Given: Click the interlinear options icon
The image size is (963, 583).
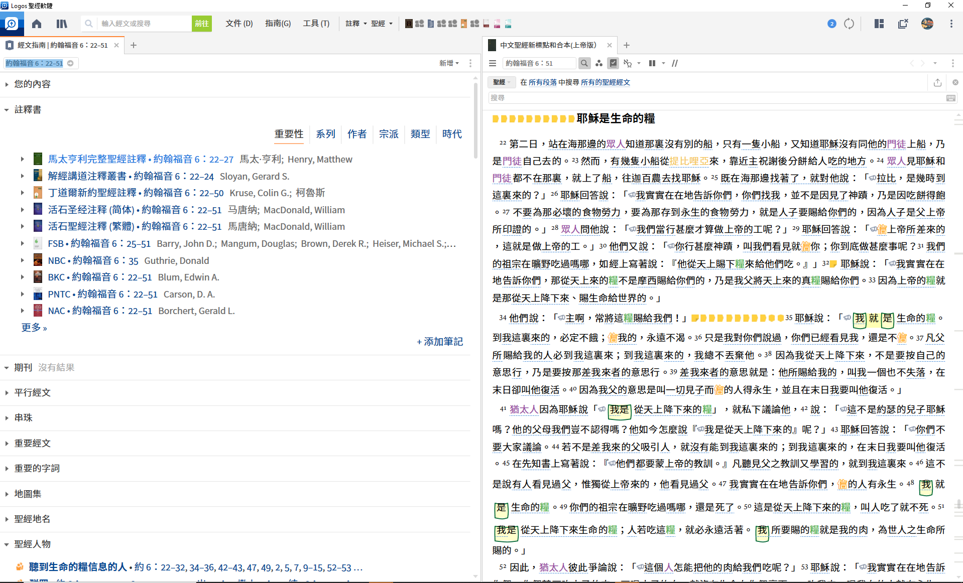Looking at the screenshot, I should [x=628, y=63].
